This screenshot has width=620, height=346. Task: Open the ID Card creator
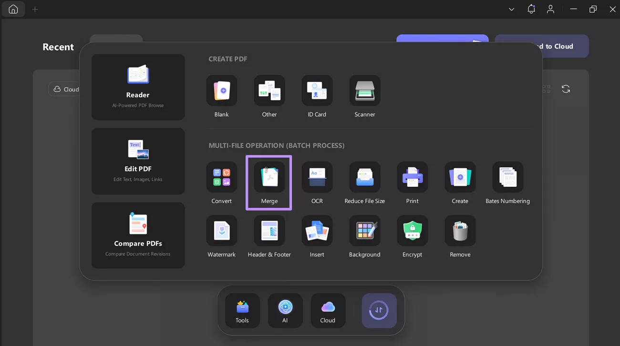coord(317,91)
